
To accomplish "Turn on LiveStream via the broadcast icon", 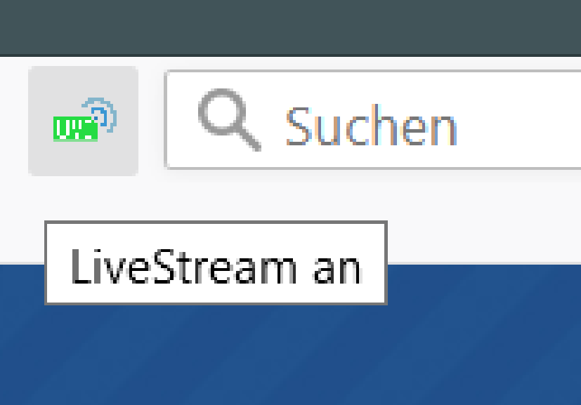I will [84, 121].
